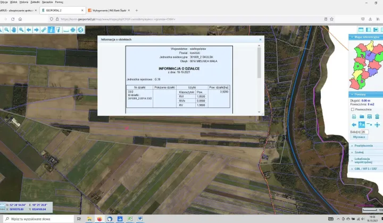
Task: Open File Explorer from the taskbar
Action: point(89,219)
